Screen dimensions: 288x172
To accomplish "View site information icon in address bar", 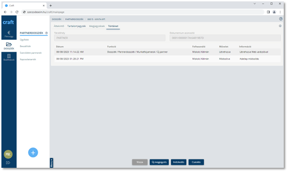I will click(x=24, y=12).
